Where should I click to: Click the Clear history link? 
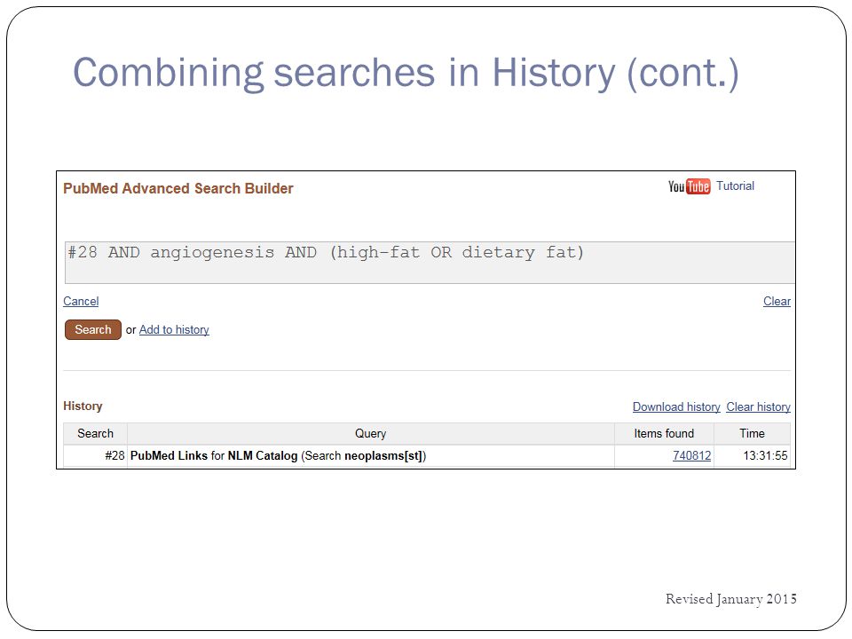759,407
